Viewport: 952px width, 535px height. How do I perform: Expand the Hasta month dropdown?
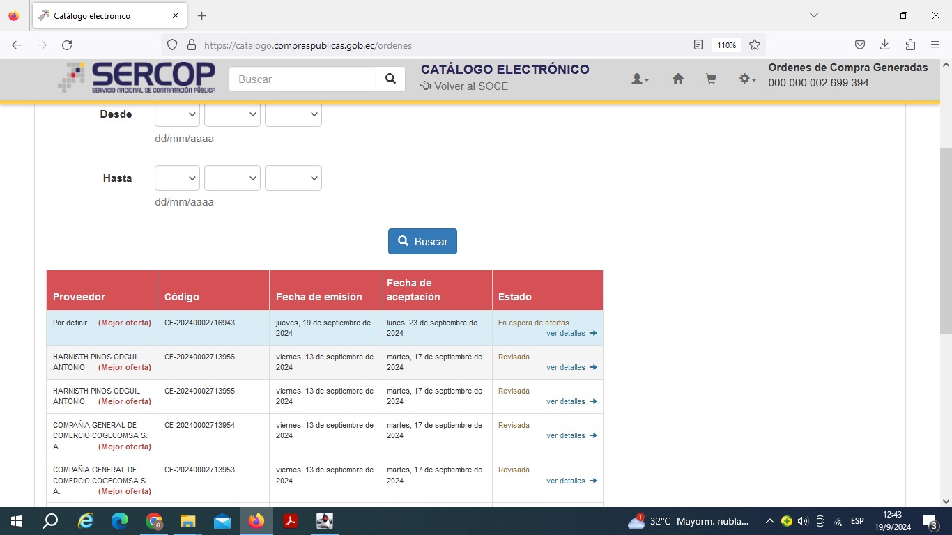pyautogui.click(x=232, y=178)
